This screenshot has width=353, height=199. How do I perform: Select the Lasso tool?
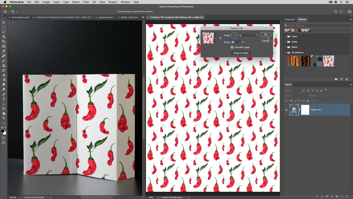click(4, 32)
